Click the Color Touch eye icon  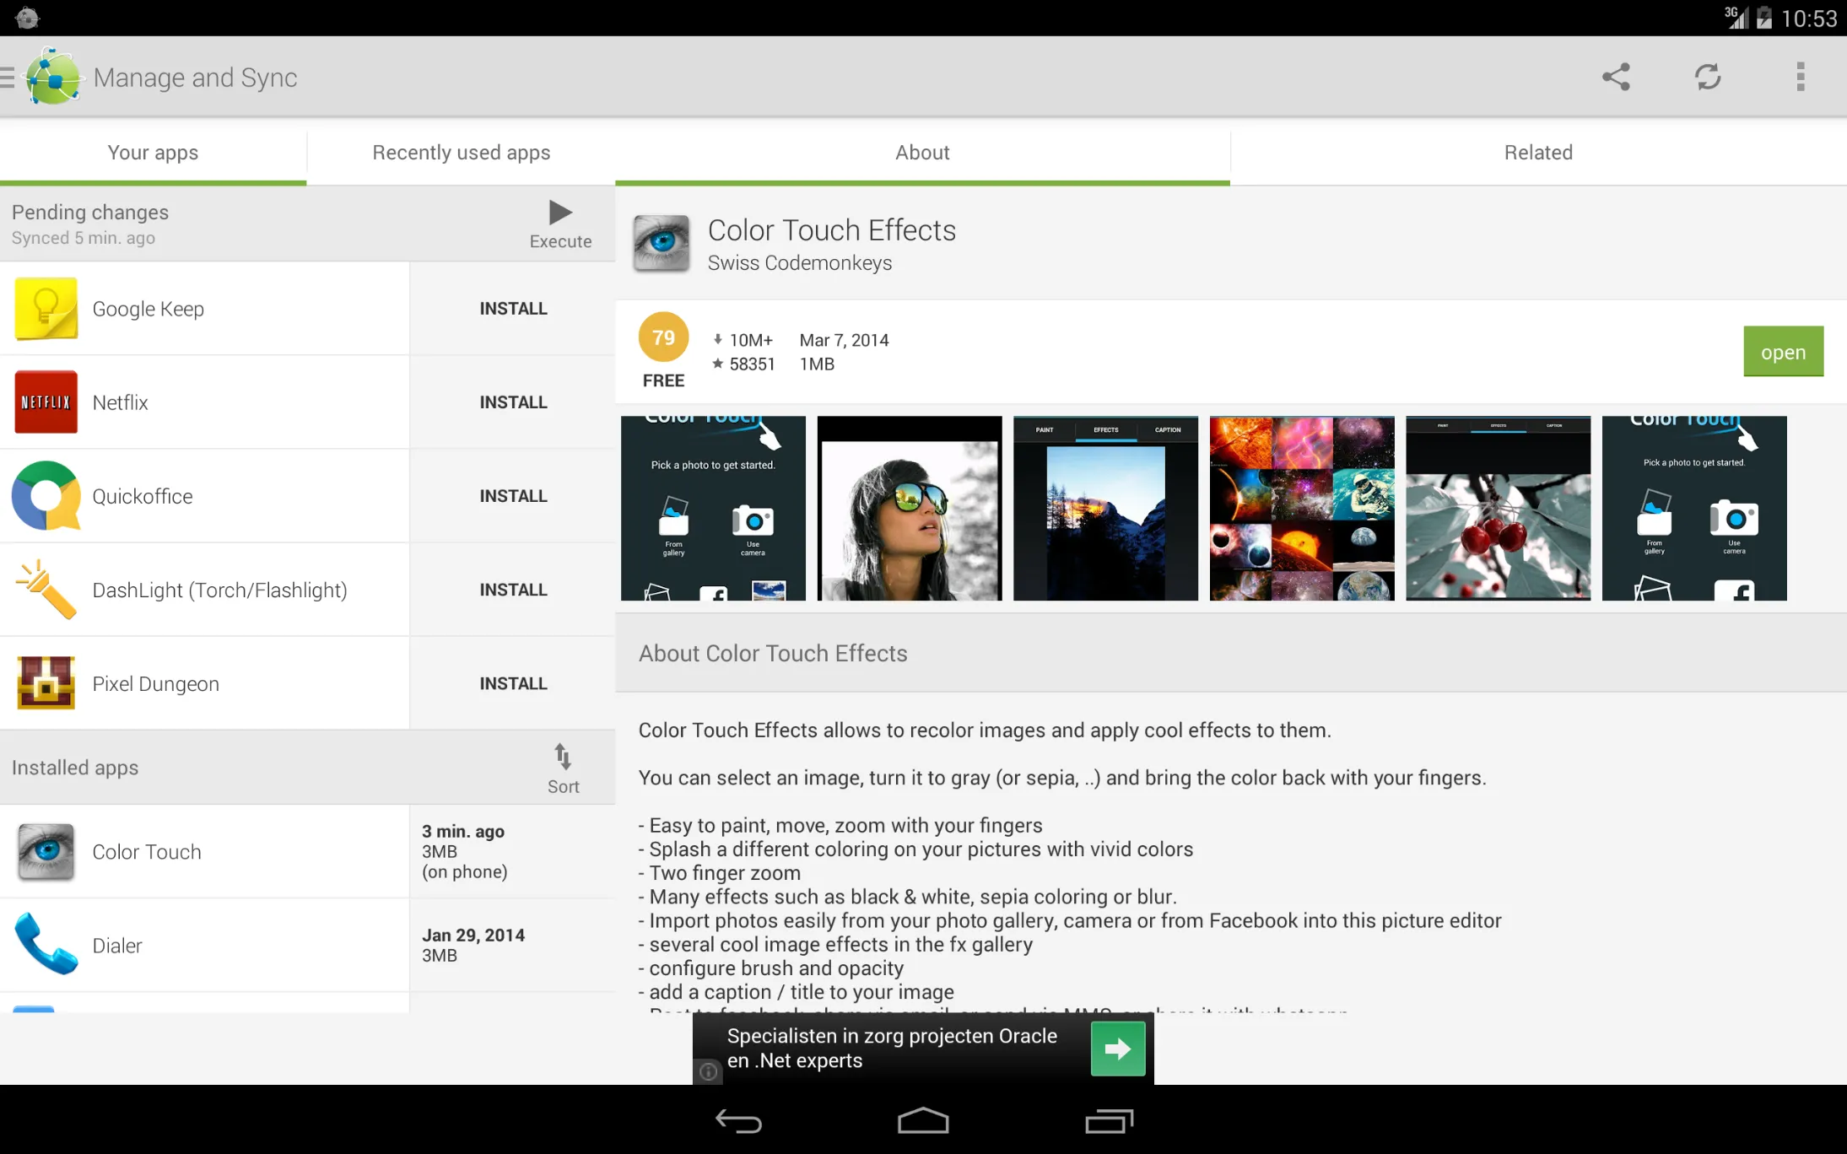coord(46,851)
